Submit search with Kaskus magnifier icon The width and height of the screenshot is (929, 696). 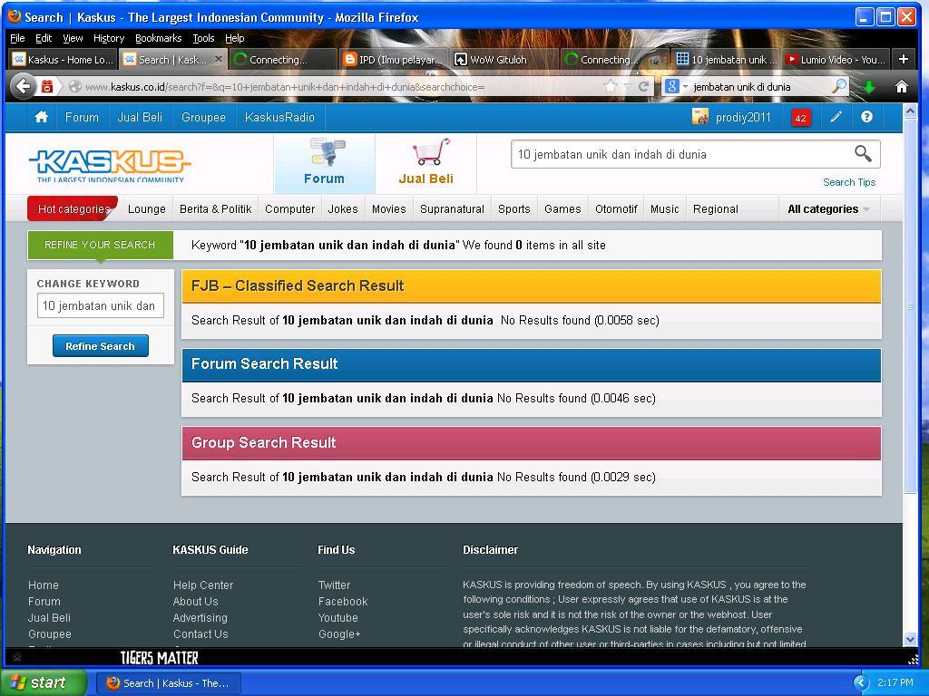click(863, 154)
